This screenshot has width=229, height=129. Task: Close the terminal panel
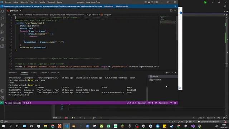click(176, 72)
